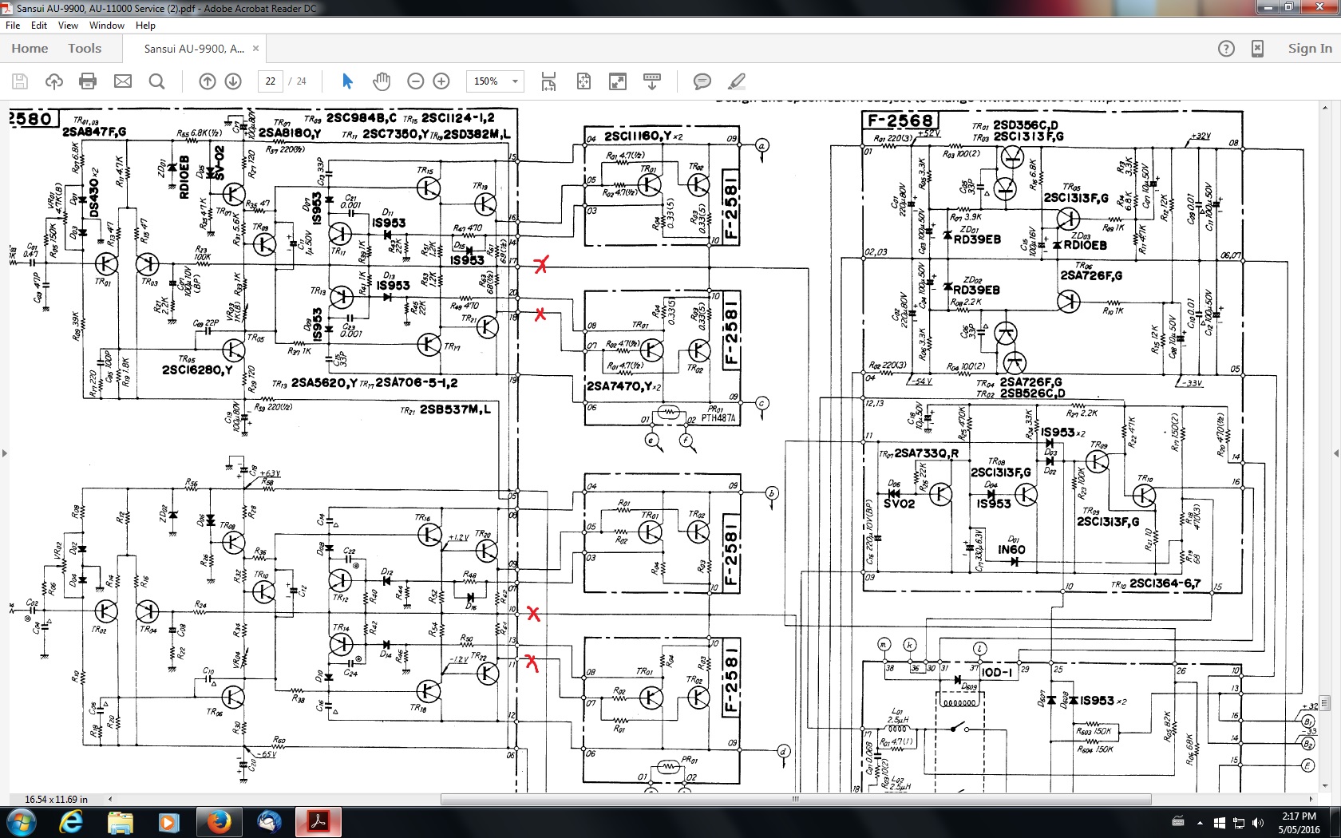The image size is (1341, 838).
Task: Switch to the Home tab
Action: point(30,49)
